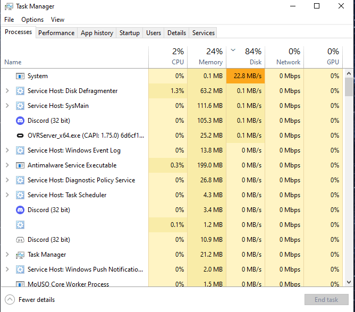Image resolution: width=355 pixels, height=312 pixels.
Task: Click the MoUSO Core Worker Process icon
Action: [x=20, y=284]
